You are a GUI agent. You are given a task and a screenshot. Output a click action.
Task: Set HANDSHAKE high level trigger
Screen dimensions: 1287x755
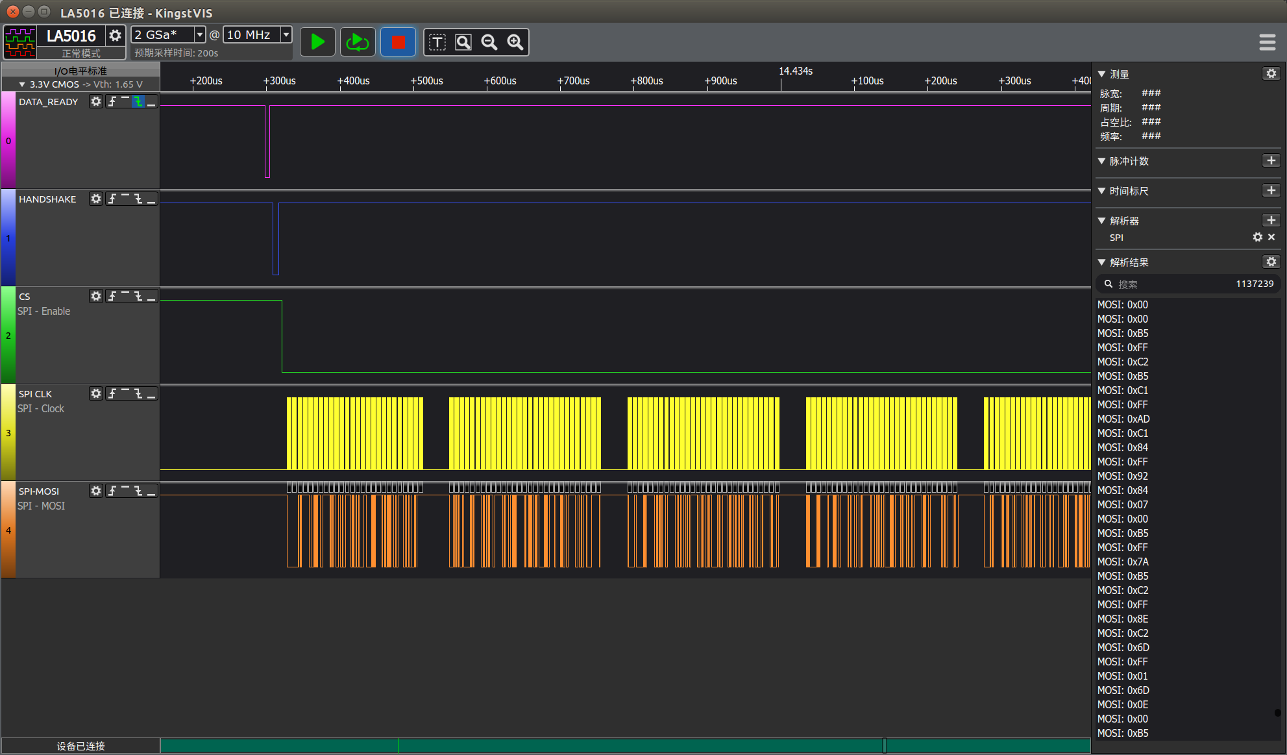point(125,199)
